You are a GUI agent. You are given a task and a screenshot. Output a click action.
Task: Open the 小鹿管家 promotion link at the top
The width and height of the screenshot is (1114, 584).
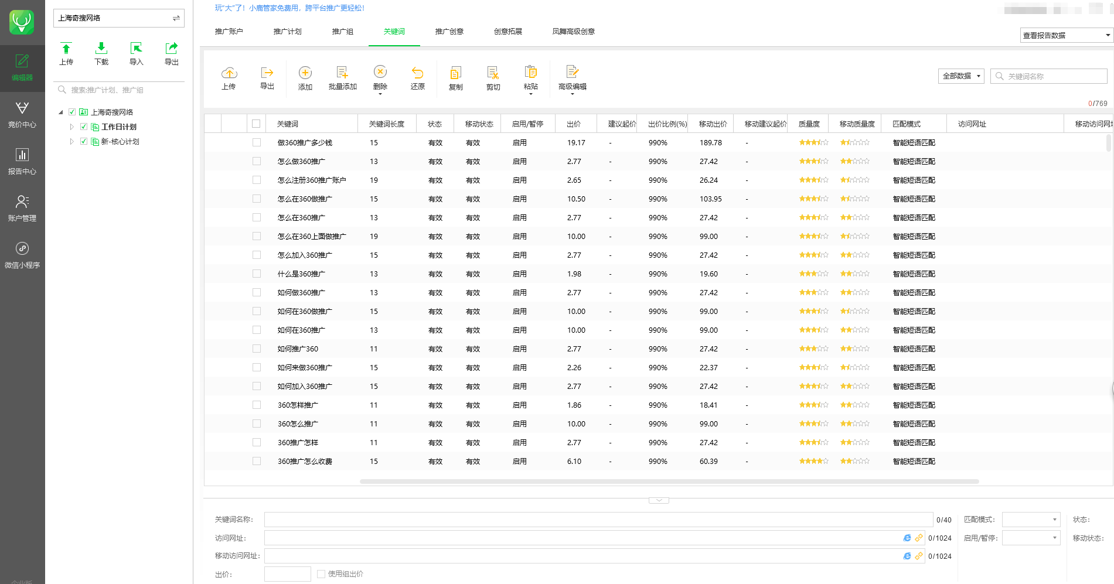(289, 8)
